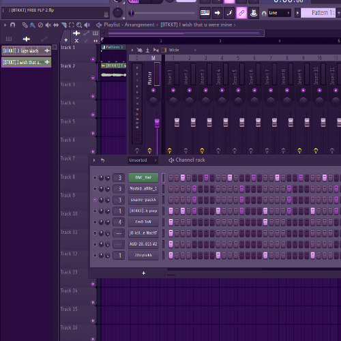Image resolution: width=341 pixels, height=341 pixels.
Task: Toggle Track 3 mute switch
Action: click(x=93, y=96)
